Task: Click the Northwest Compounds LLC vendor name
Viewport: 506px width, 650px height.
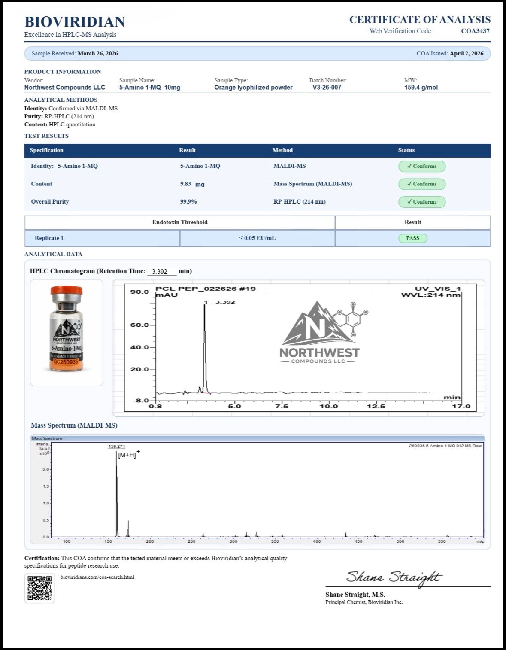Action: tap(65, 88)
